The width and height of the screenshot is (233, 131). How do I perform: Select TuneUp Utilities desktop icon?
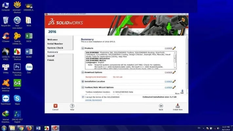pyautogui.click(x=17, y=39)
